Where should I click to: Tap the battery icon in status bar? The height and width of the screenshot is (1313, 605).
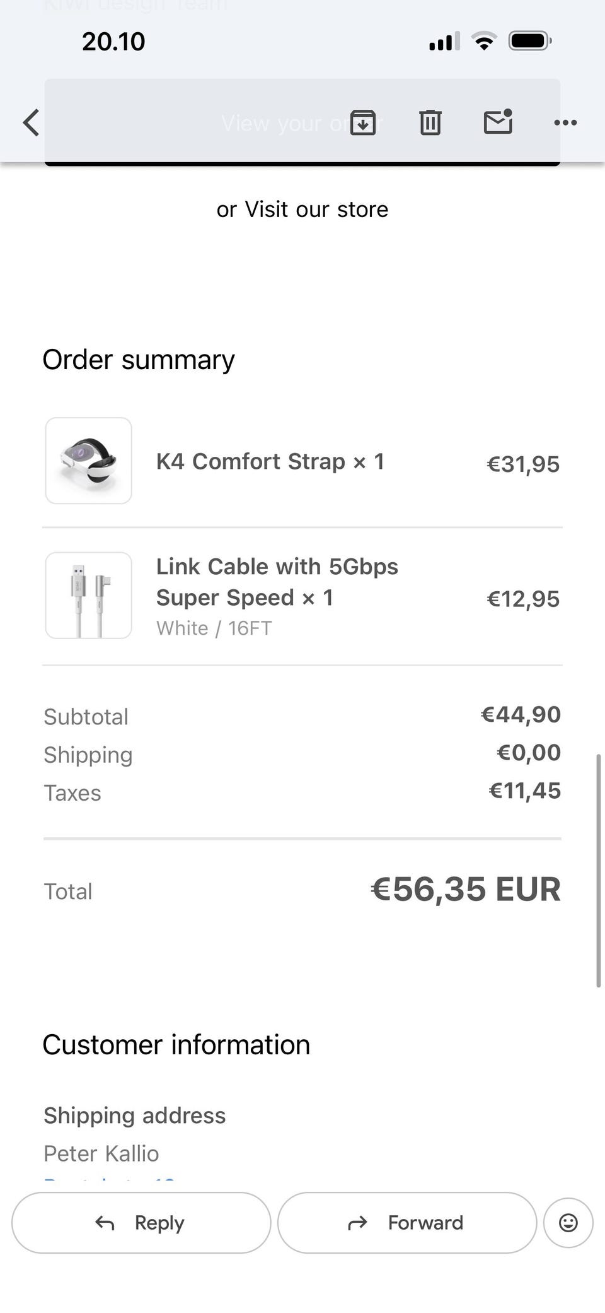[531, 42]
